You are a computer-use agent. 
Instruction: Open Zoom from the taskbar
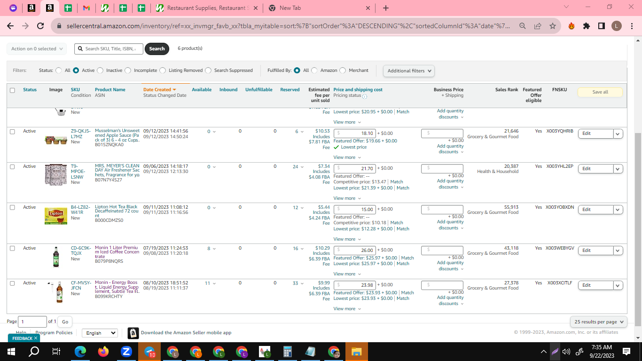point(126,351)
